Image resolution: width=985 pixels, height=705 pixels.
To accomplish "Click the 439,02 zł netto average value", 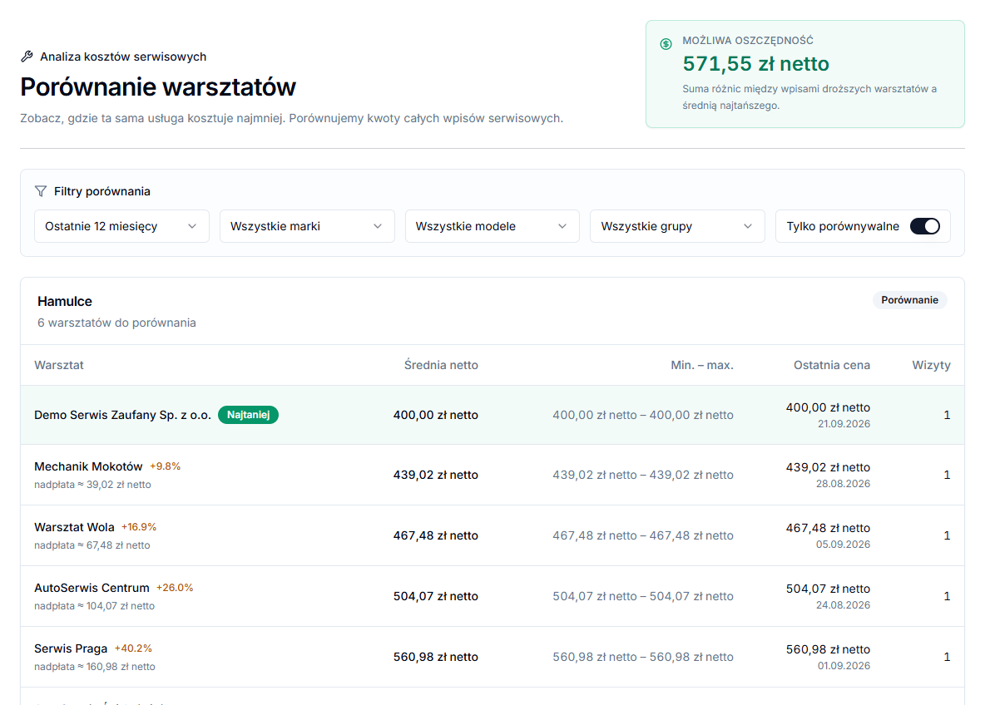I will pos(435,476).
